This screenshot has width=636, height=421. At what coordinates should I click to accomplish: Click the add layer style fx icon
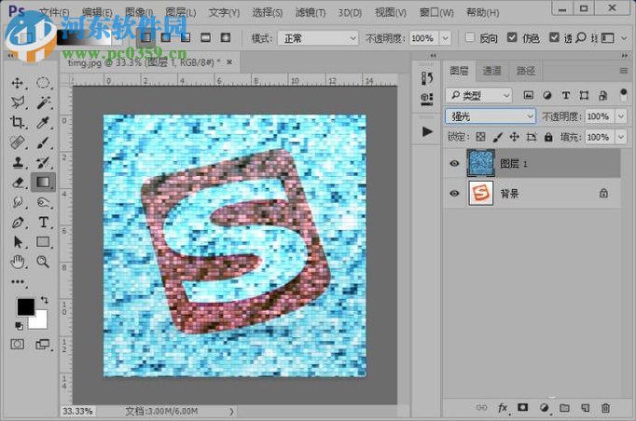503,408
